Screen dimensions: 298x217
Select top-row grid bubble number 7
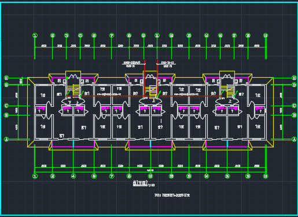tap(112, 35)
